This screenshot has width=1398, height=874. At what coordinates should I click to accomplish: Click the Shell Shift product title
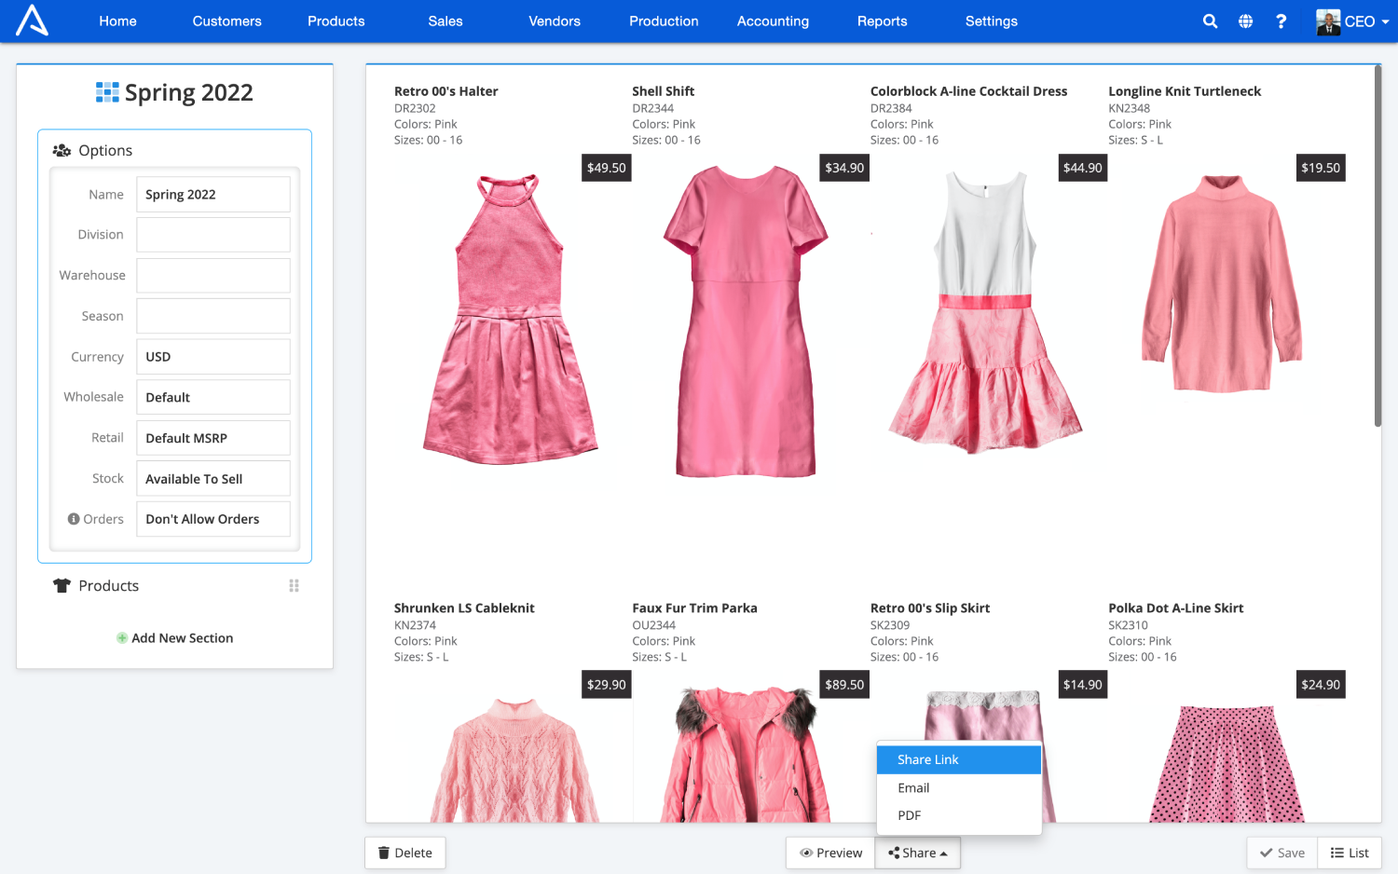(x=664, y=91)
